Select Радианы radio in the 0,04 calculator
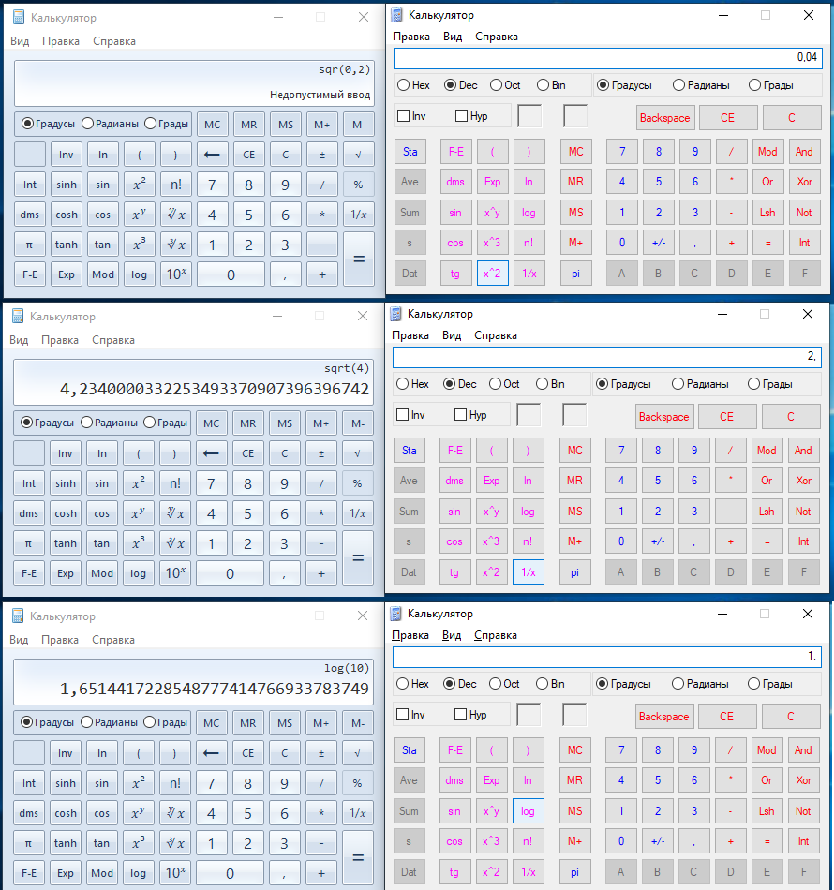 [701, 85]
